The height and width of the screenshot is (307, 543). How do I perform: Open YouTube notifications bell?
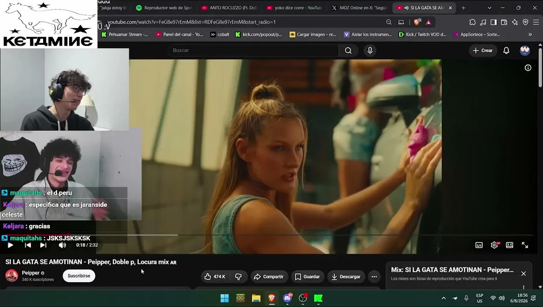506,50
